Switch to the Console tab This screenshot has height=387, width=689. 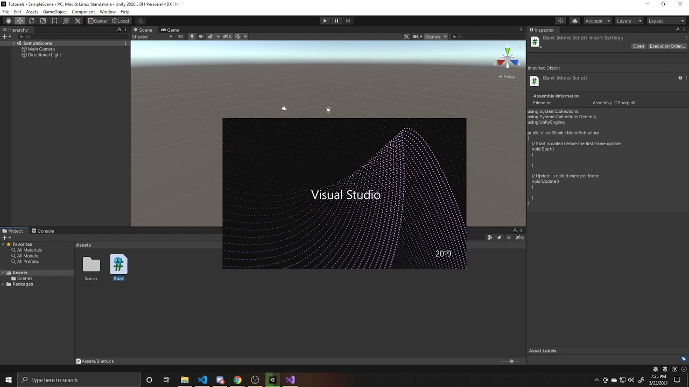coord(43,231)
